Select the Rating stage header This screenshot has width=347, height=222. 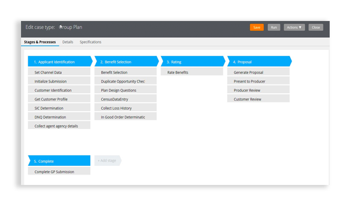193,62
